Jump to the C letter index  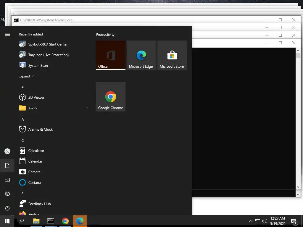[22, 140]
